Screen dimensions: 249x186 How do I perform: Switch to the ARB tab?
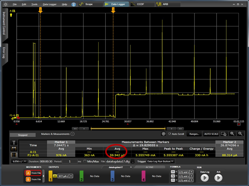point(168,4)
